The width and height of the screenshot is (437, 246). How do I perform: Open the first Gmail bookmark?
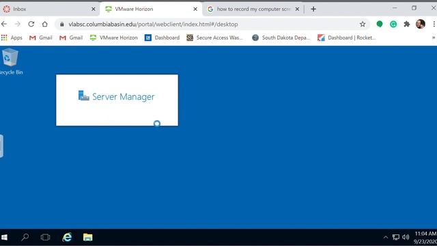41,38
